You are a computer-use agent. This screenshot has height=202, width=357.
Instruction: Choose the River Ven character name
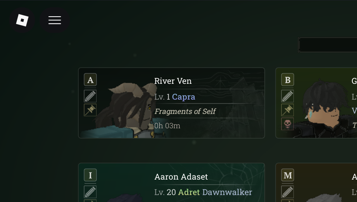click(x=173, y=81)
